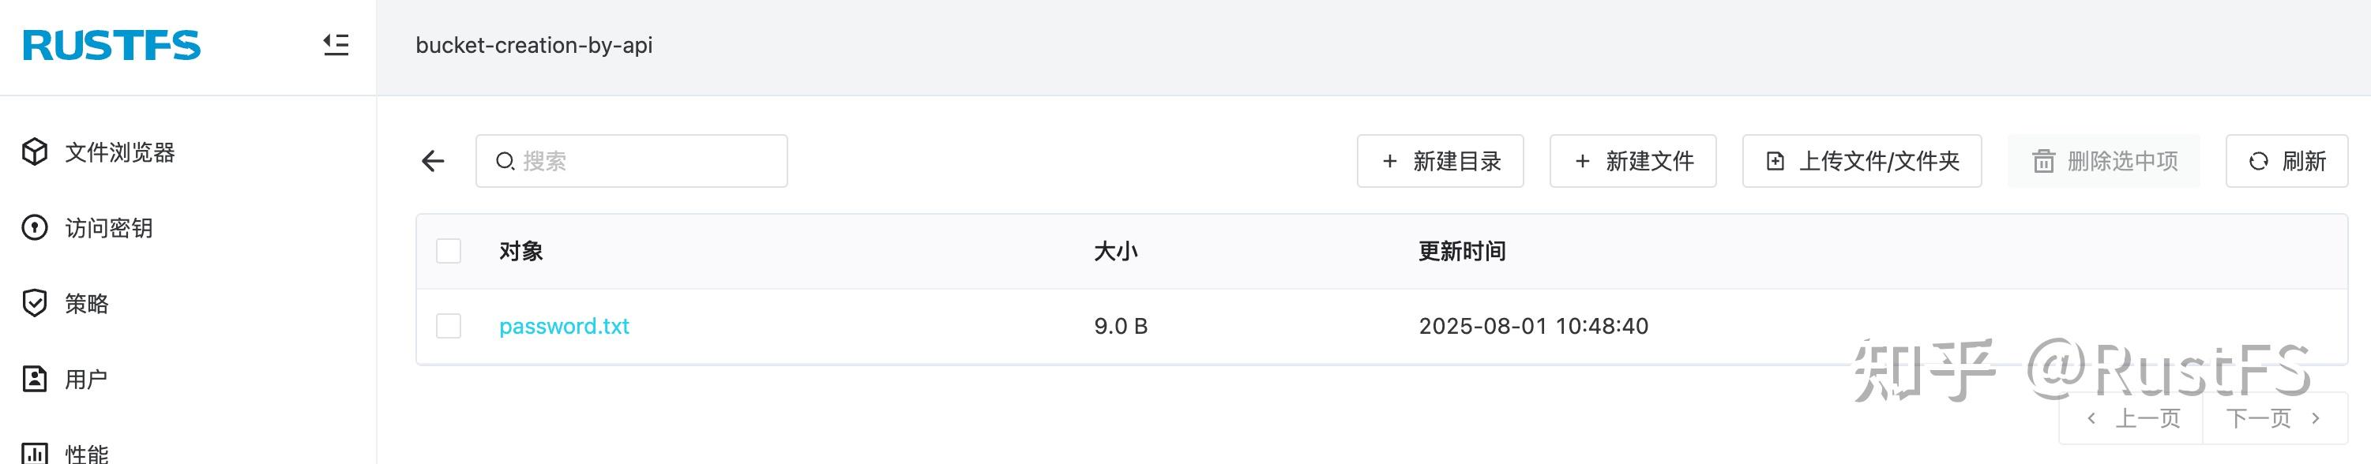Check the select-all checkbox in table header
2371x464 pixels.
[x=449, y=249]
